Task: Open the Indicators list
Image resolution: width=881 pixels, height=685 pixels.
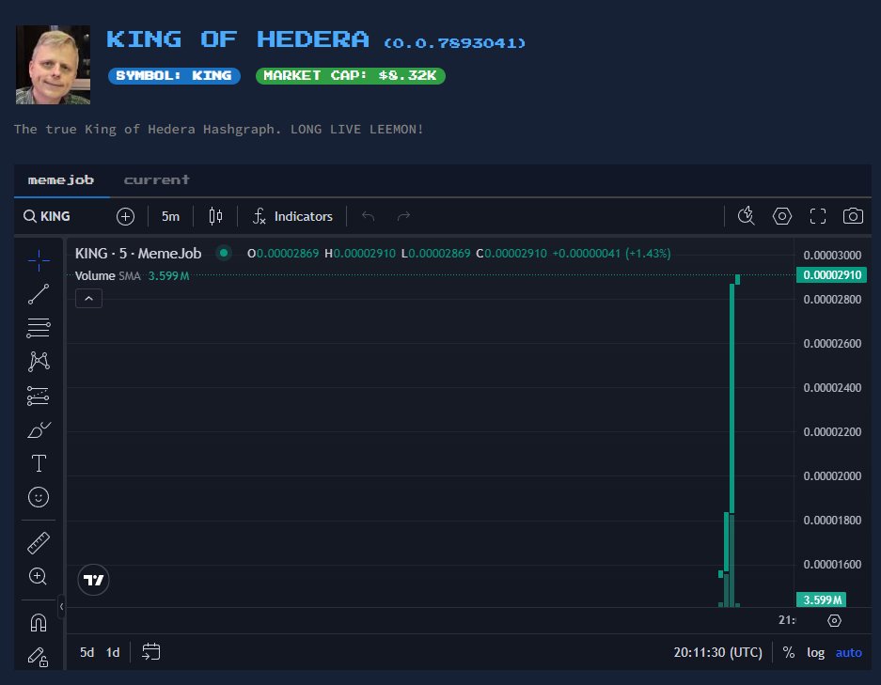Action: click(292, 216)
